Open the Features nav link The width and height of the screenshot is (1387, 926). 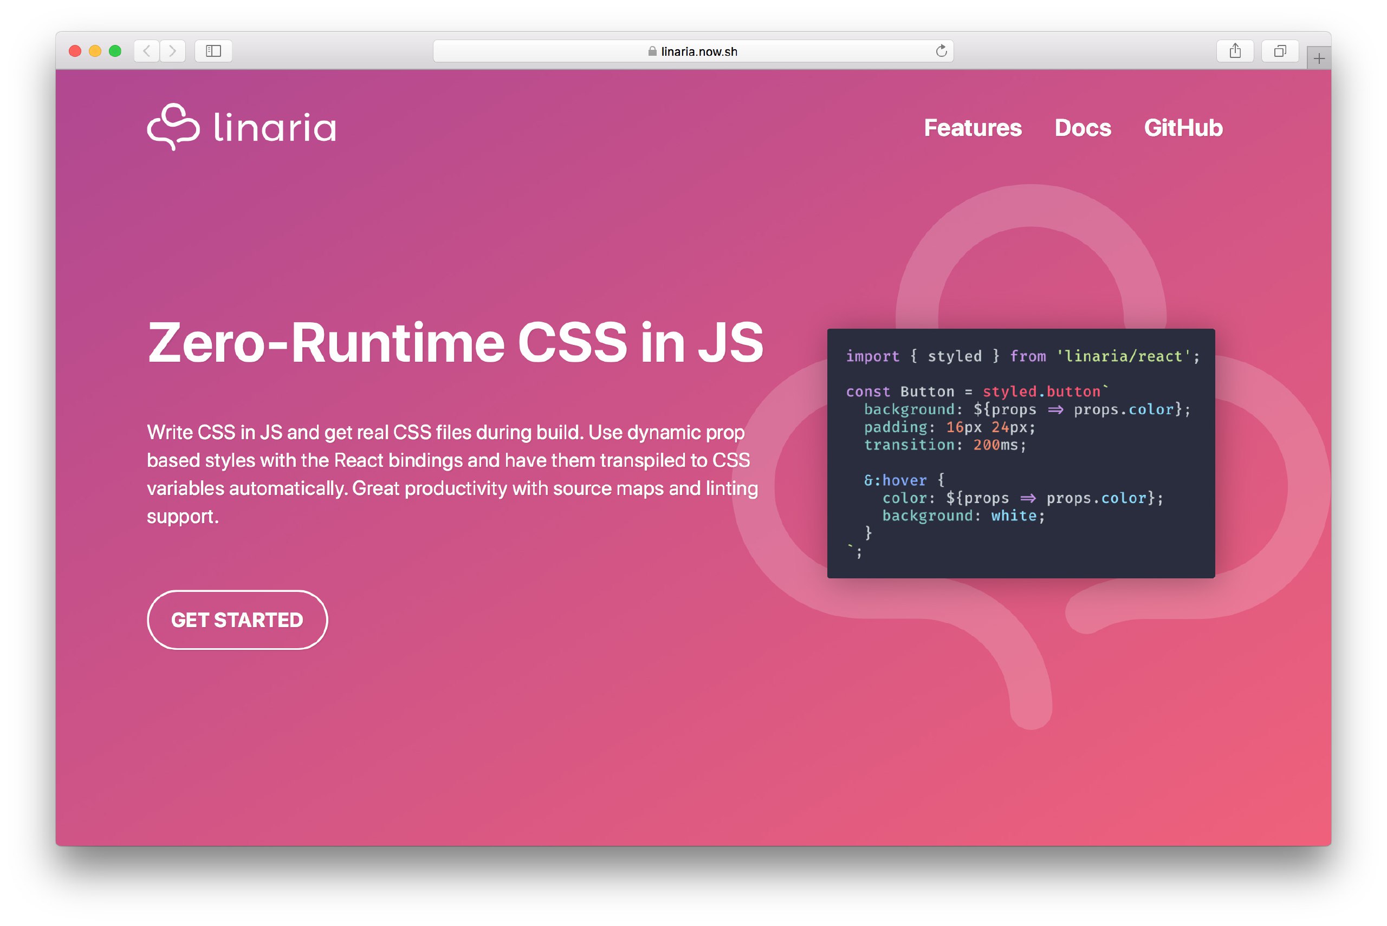tap(973, 128)
